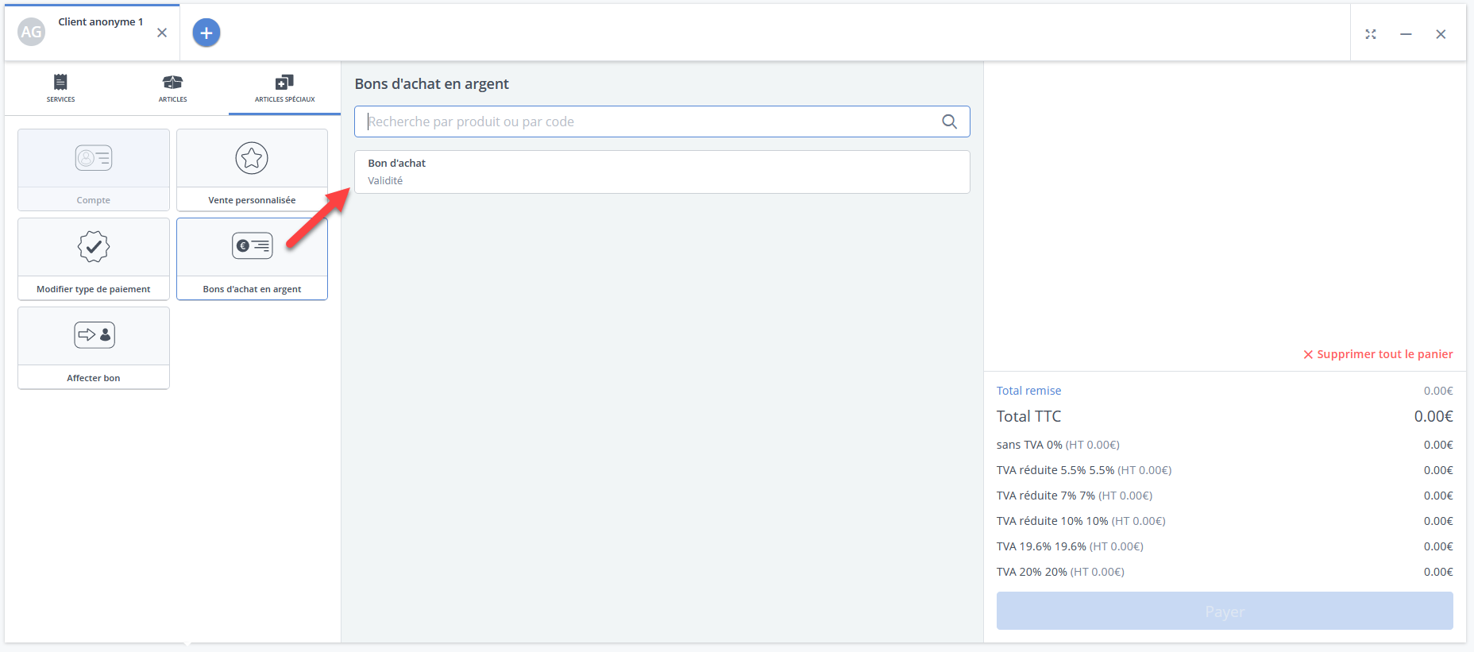Image resolution: width=1474 pixels, height=652 pixels.
Task: Click the sans TVA 0% row
Action: coord(1225,445)
